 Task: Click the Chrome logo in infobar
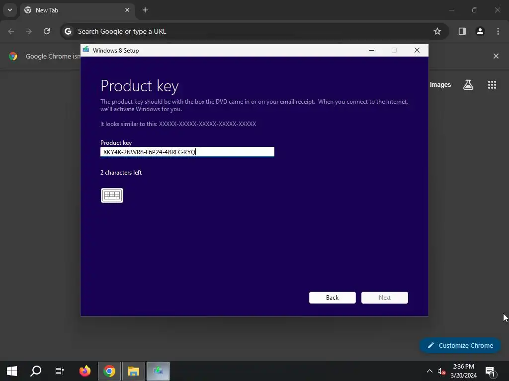click(13, 56)
